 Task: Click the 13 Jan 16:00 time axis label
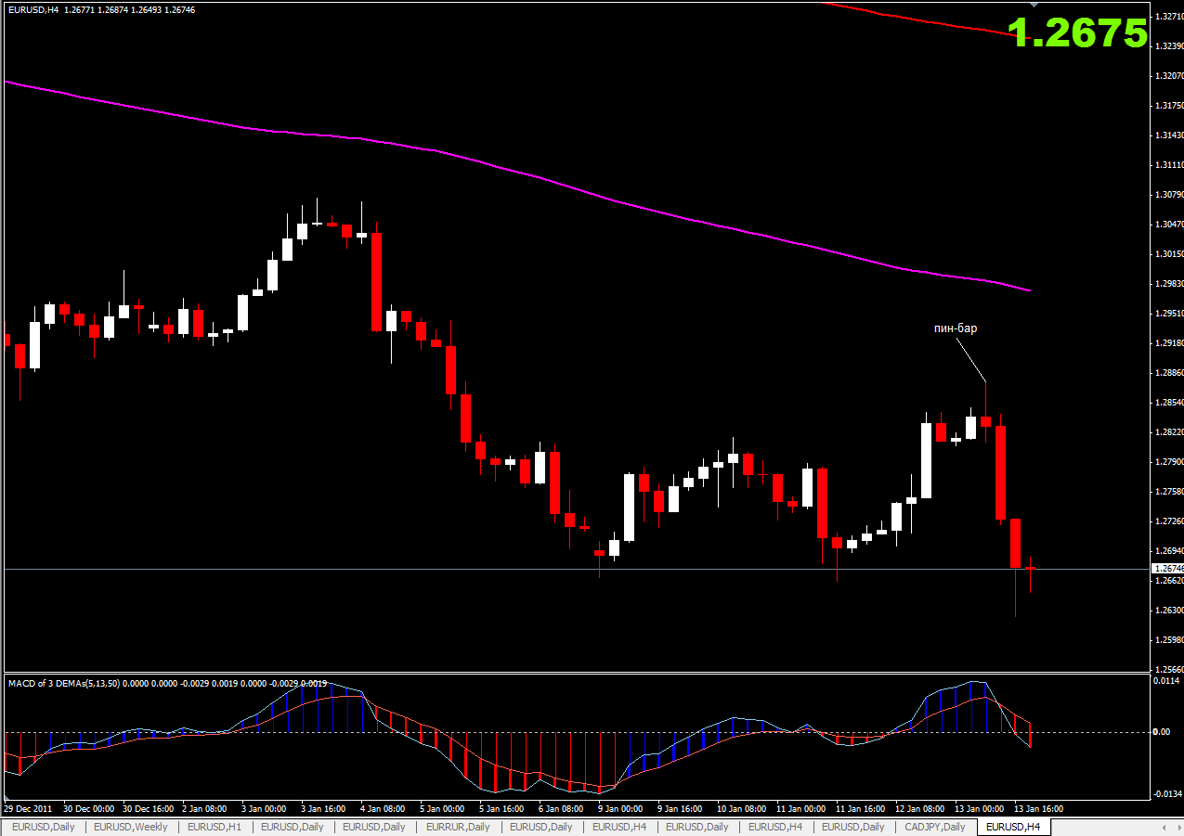[x=1037, y=808]
